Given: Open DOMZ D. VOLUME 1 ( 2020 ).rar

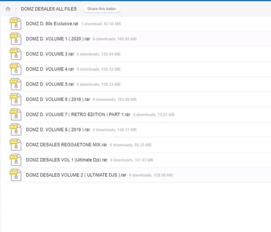Looking at the screenshot, I should [58, 39].
